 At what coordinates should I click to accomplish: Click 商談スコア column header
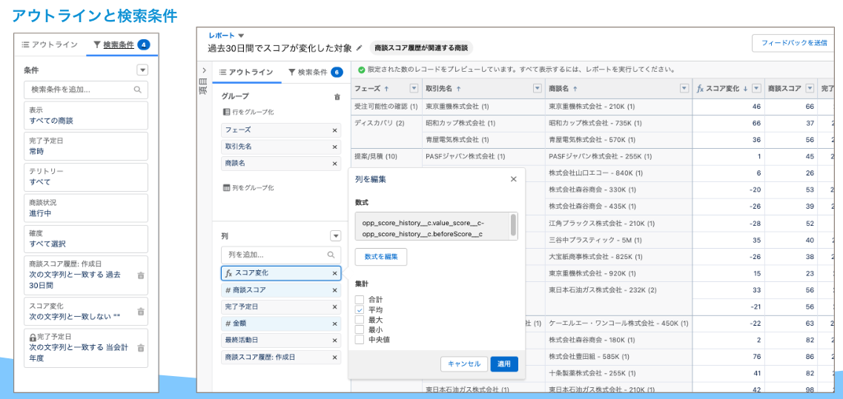point(790,89)
